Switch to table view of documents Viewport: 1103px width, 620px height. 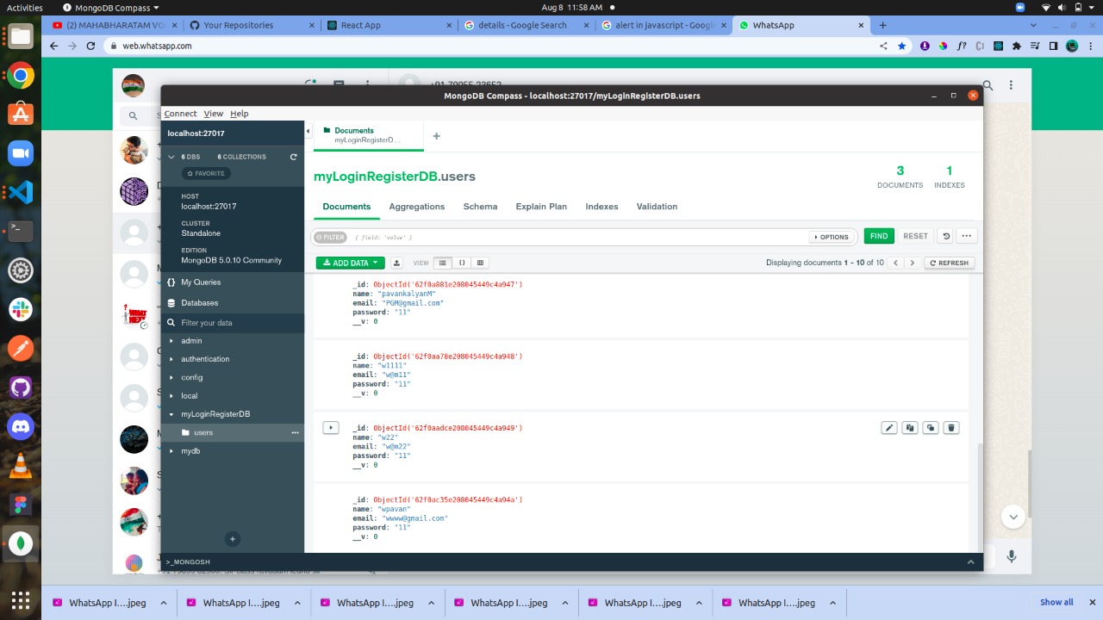pyautogui.click(x=480, y=263)
